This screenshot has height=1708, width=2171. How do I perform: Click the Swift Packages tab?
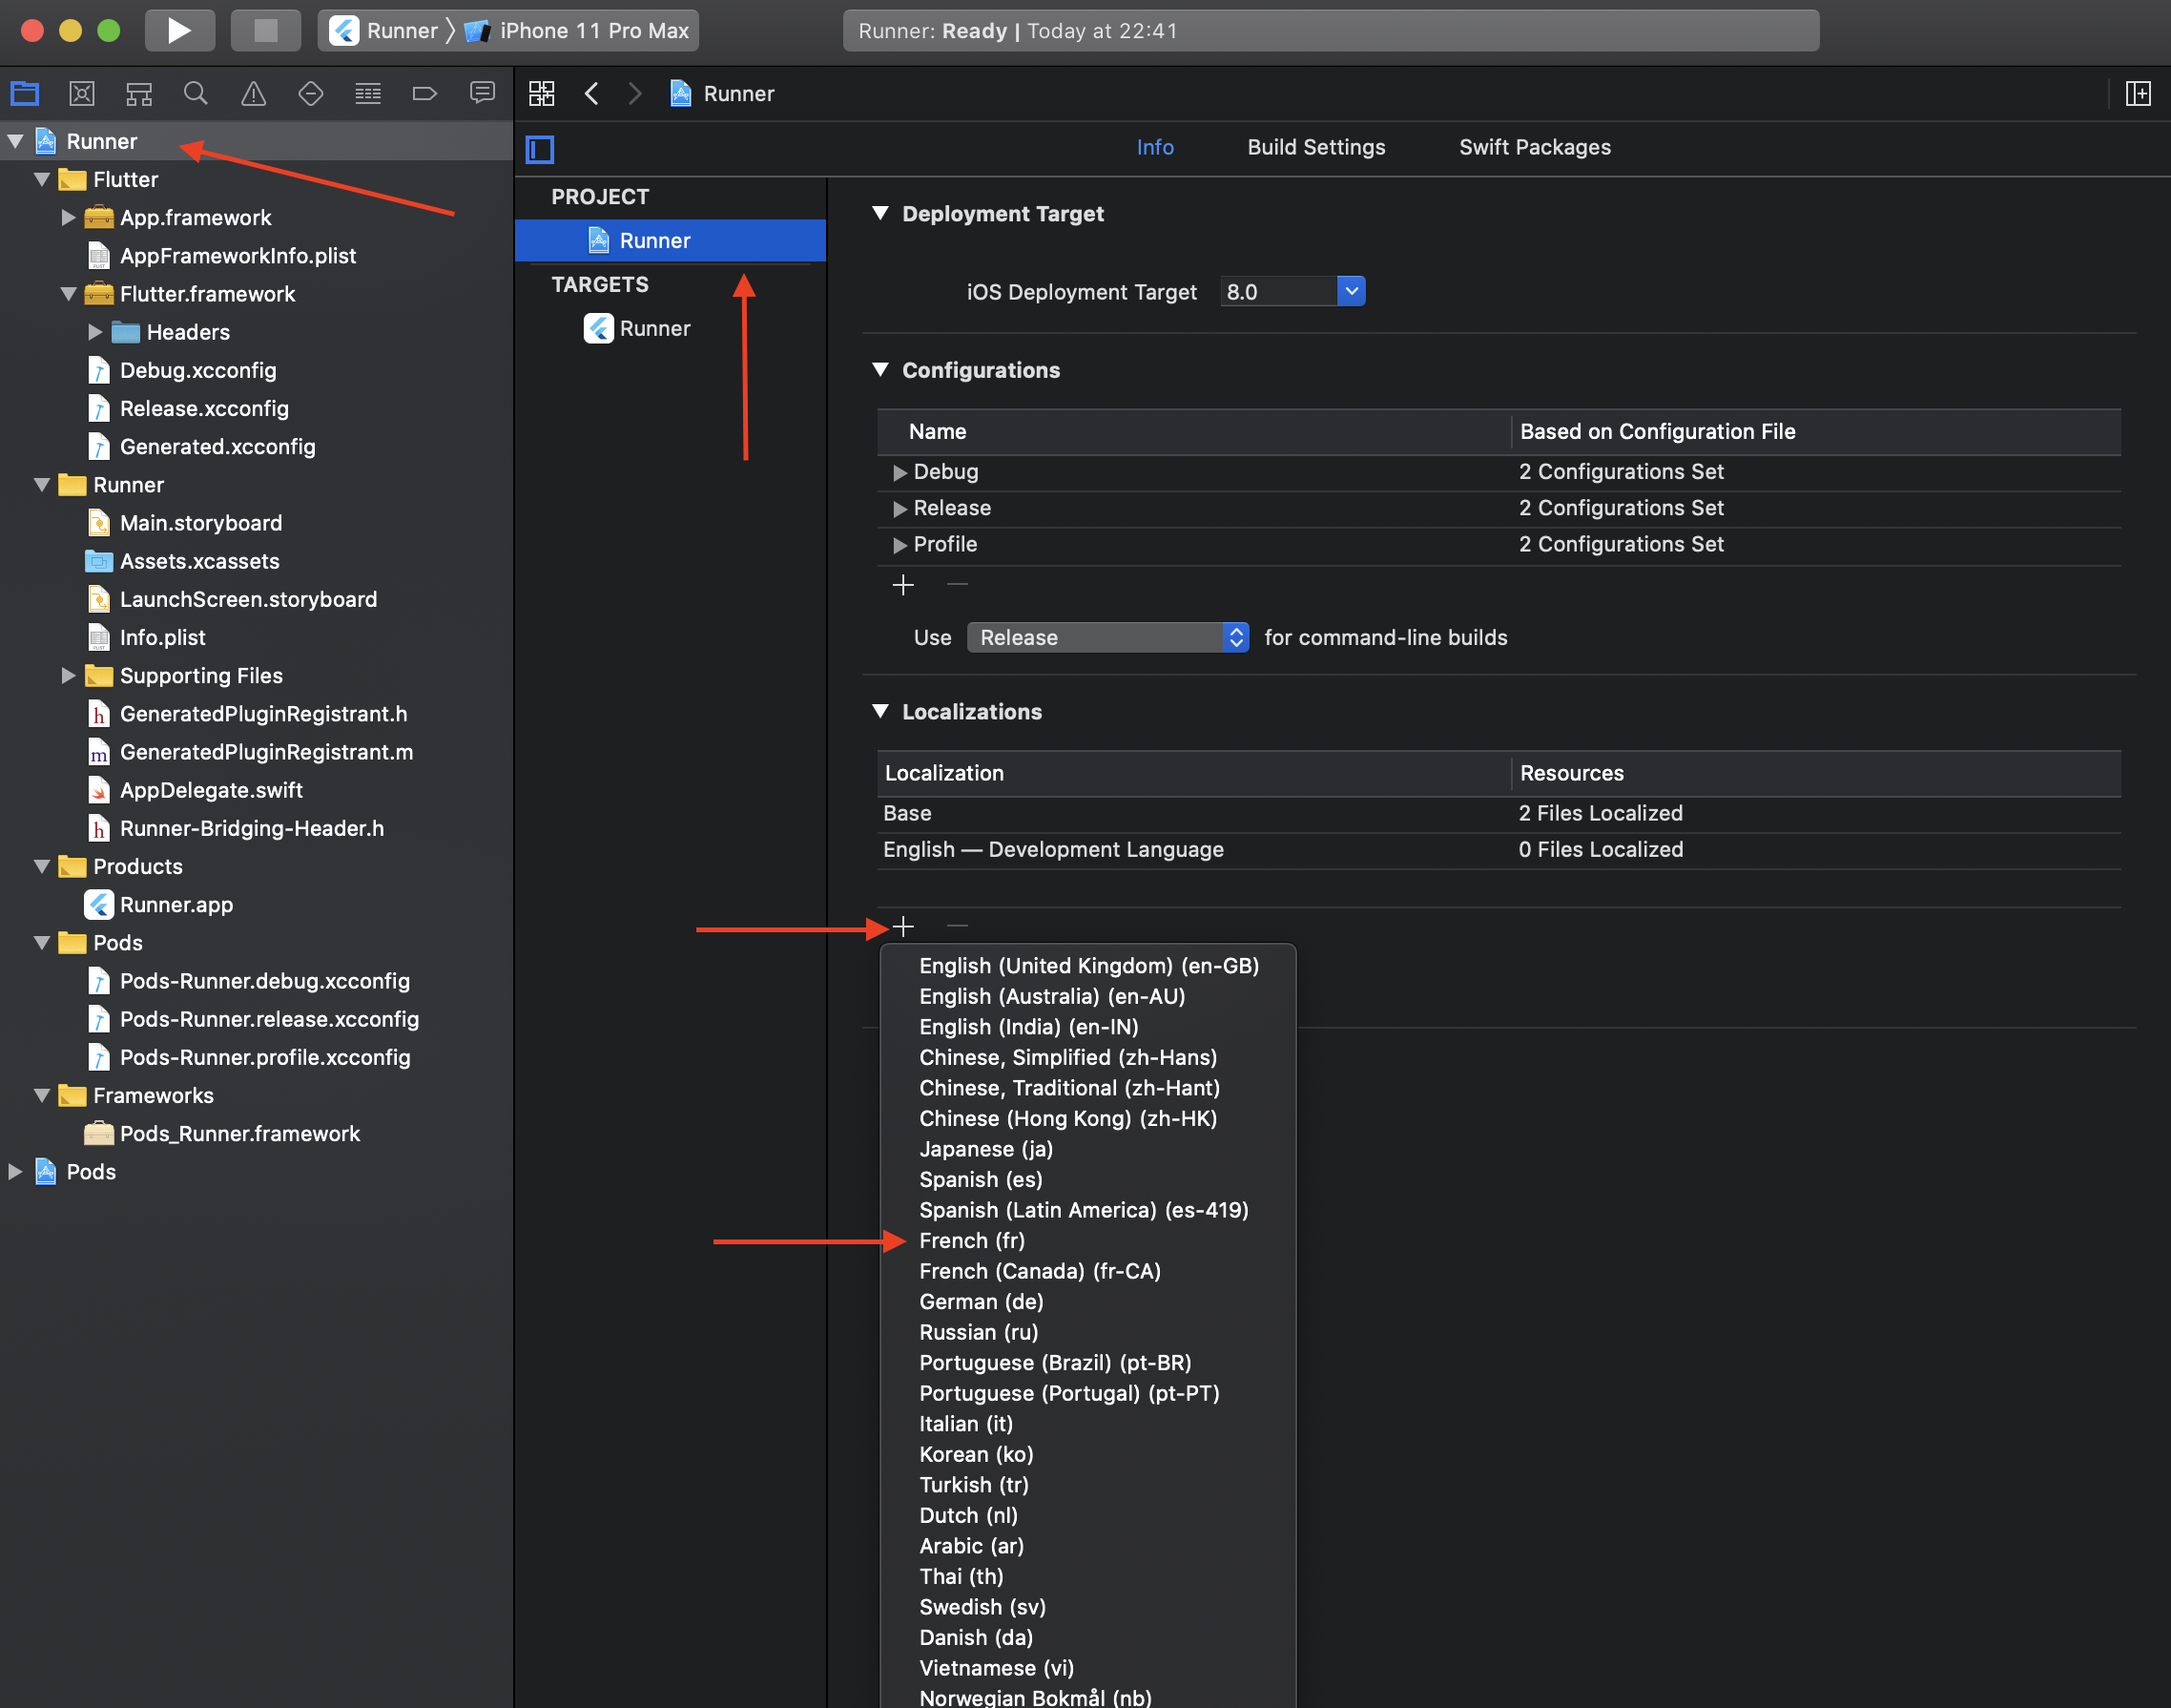click(x=1533, y=146)
